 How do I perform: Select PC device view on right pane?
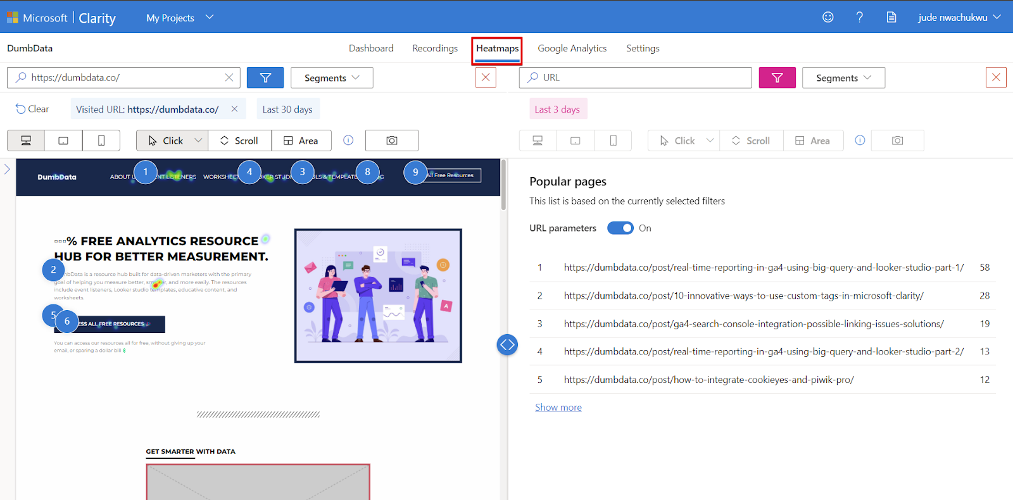pyautogui.click(x=538, y=141)
